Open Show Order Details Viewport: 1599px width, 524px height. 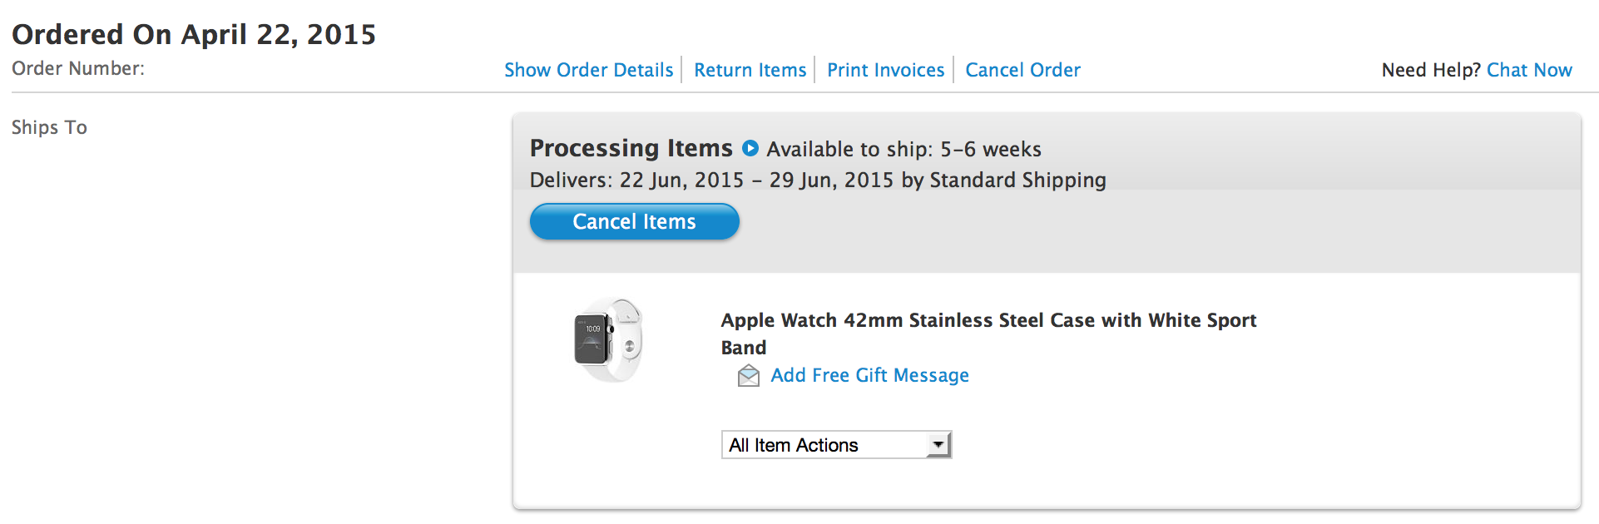pos(588,70)
